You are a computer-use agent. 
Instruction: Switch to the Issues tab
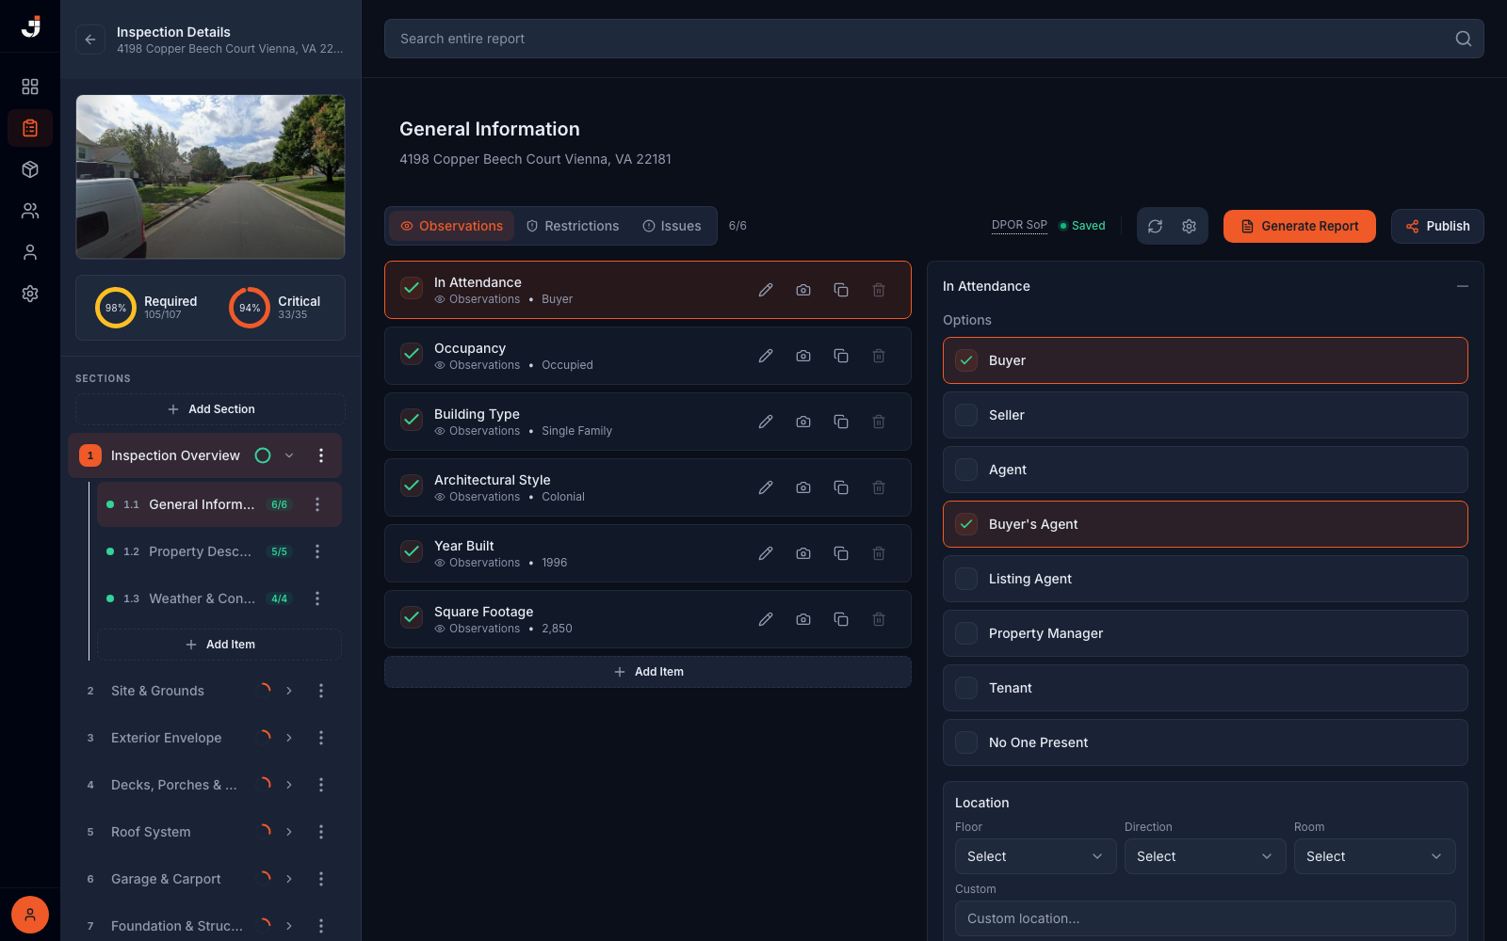click(672, 226)
